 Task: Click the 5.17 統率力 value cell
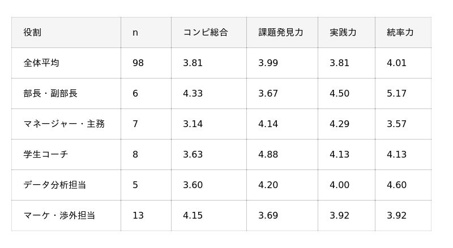click(397, 93)
